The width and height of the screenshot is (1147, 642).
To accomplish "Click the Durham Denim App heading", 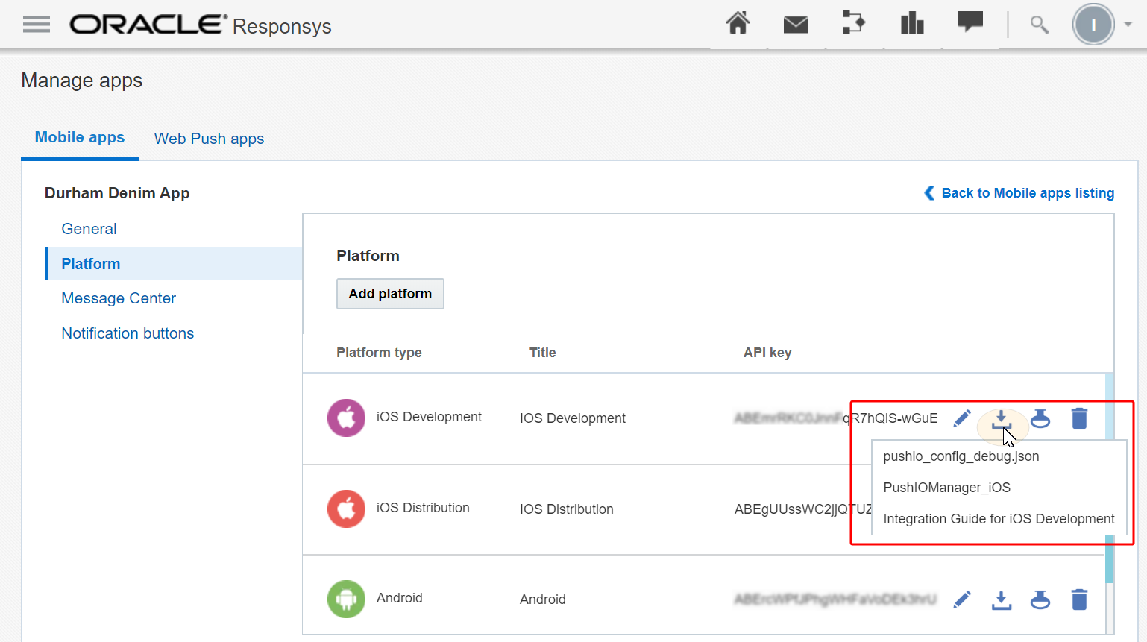I will coord(117,193).
